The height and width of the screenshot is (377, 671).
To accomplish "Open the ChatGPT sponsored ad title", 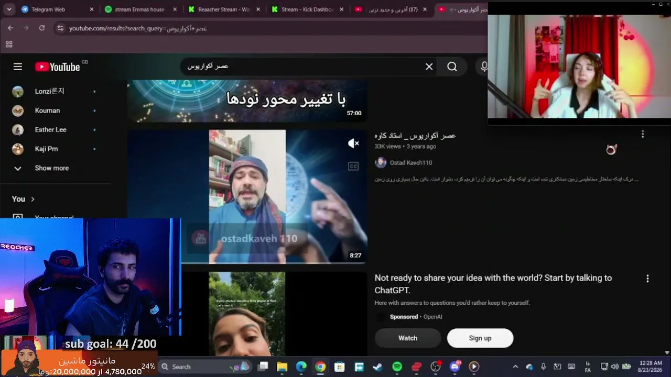I will coord(493,284).
